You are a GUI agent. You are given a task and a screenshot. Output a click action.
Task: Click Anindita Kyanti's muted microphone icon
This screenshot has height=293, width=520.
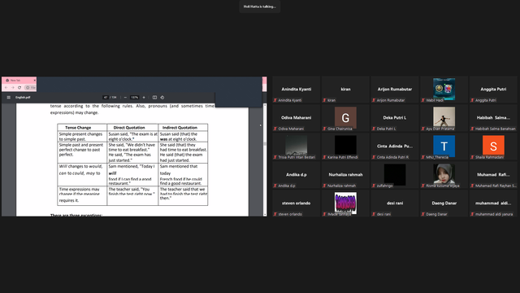275,100
